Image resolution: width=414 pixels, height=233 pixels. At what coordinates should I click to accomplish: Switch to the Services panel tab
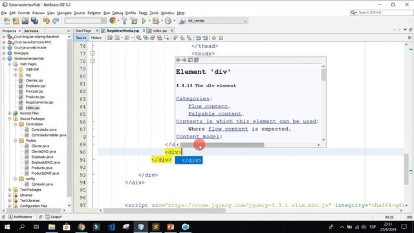point(31,31)
